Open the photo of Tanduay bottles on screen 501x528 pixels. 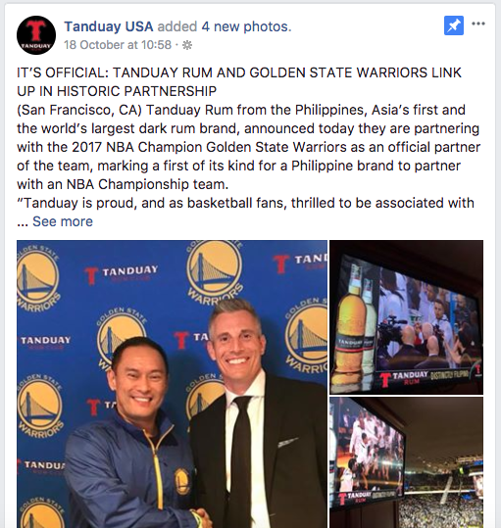[x=406, y=316]
